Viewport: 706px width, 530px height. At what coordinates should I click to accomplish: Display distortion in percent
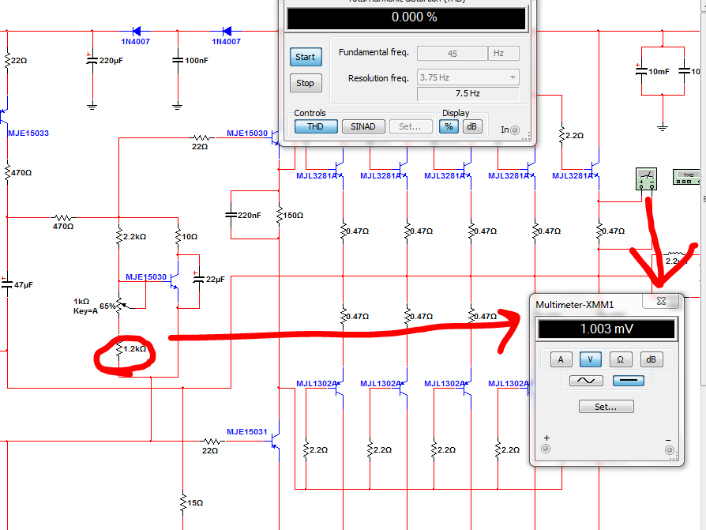449,126
